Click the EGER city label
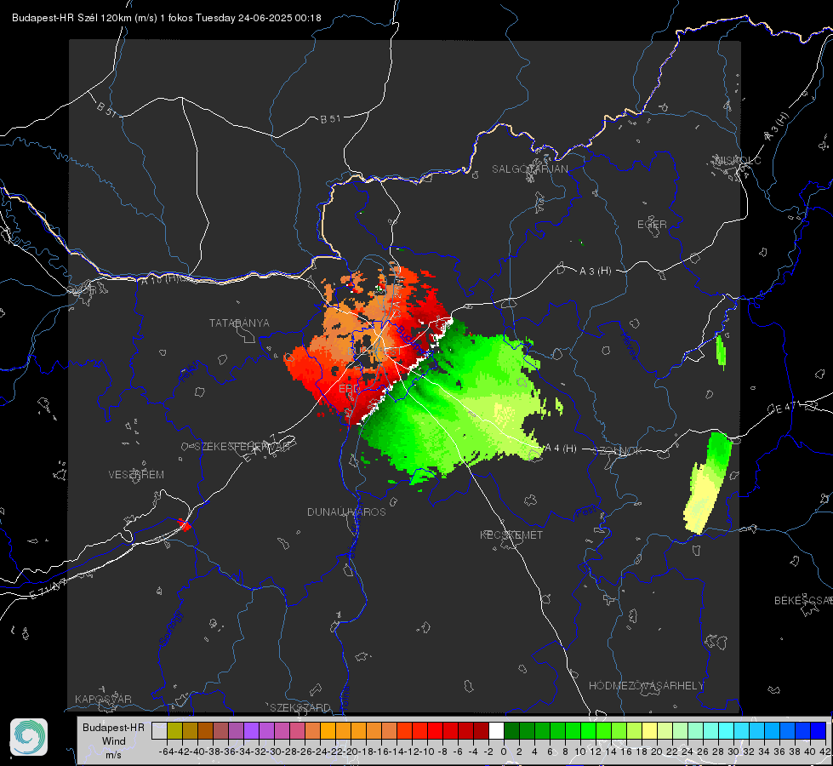The height and width of the screenshot is (766, 833). pos(652,225)
